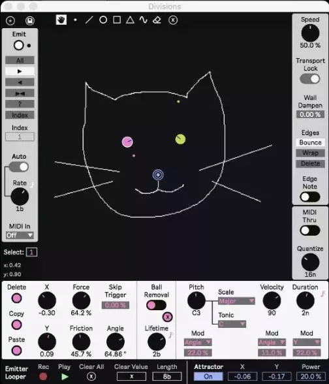Select the sine wave curve tool
Viewport: 329px width, 384px height.
pyautogui.click(x=144, y=20)
